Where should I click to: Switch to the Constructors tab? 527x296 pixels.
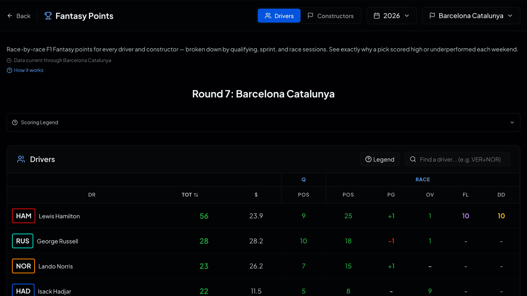tap(331, 16)
